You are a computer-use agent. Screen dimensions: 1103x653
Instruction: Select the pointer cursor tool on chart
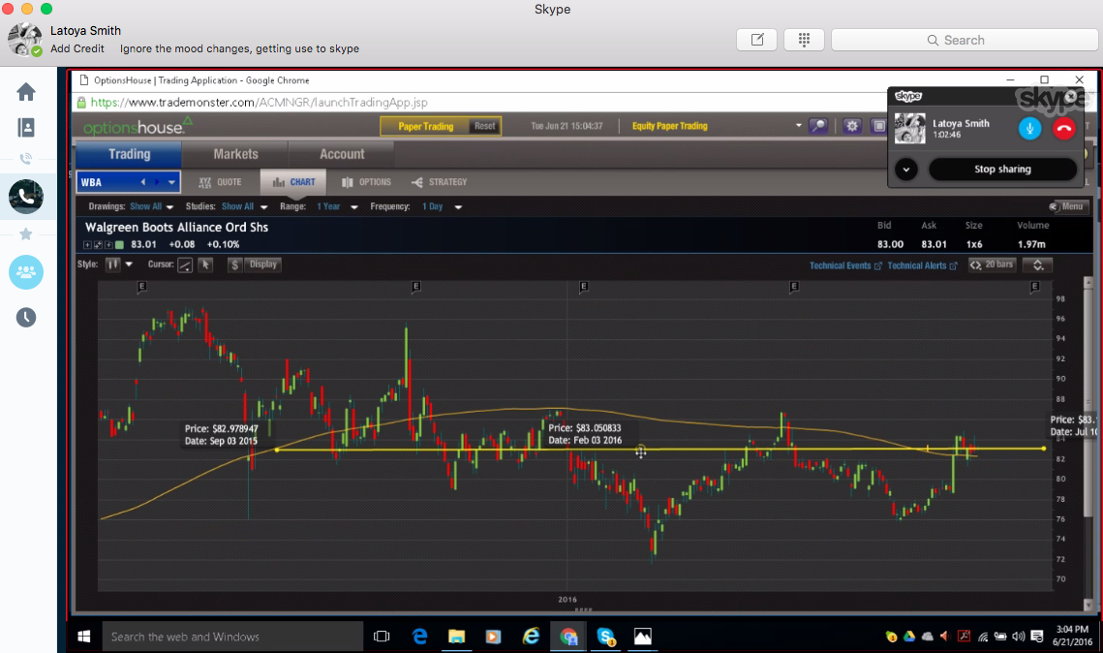point(205,264)
